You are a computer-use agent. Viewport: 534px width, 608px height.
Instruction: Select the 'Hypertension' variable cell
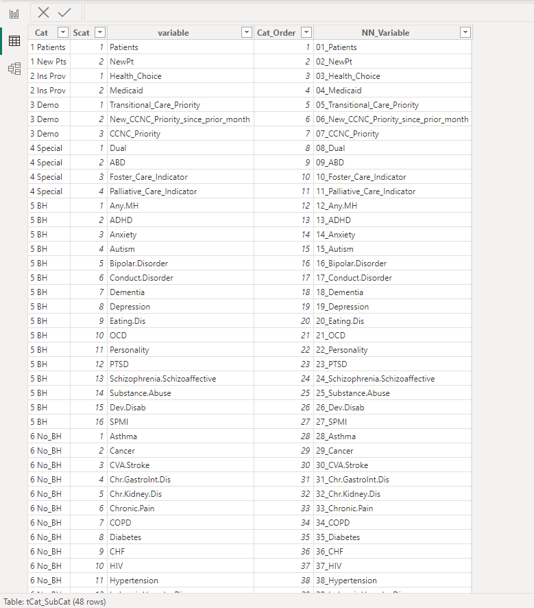coord(180,581)
